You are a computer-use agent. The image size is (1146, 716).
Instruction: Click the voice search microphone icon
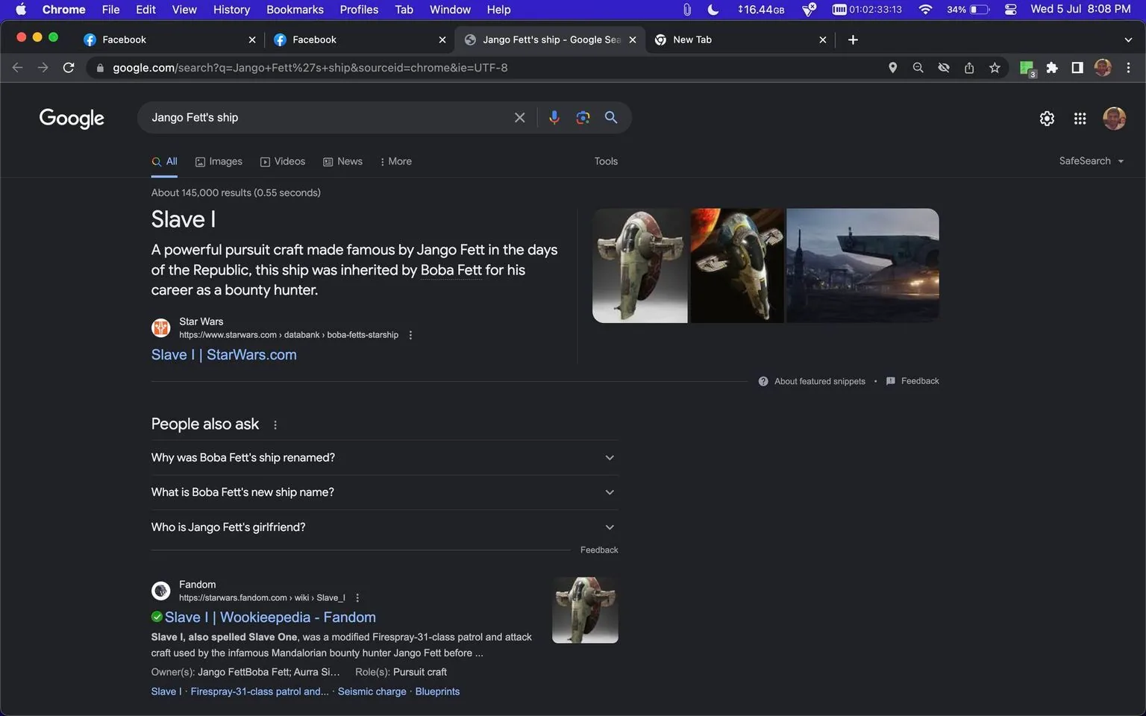[554, 117]
